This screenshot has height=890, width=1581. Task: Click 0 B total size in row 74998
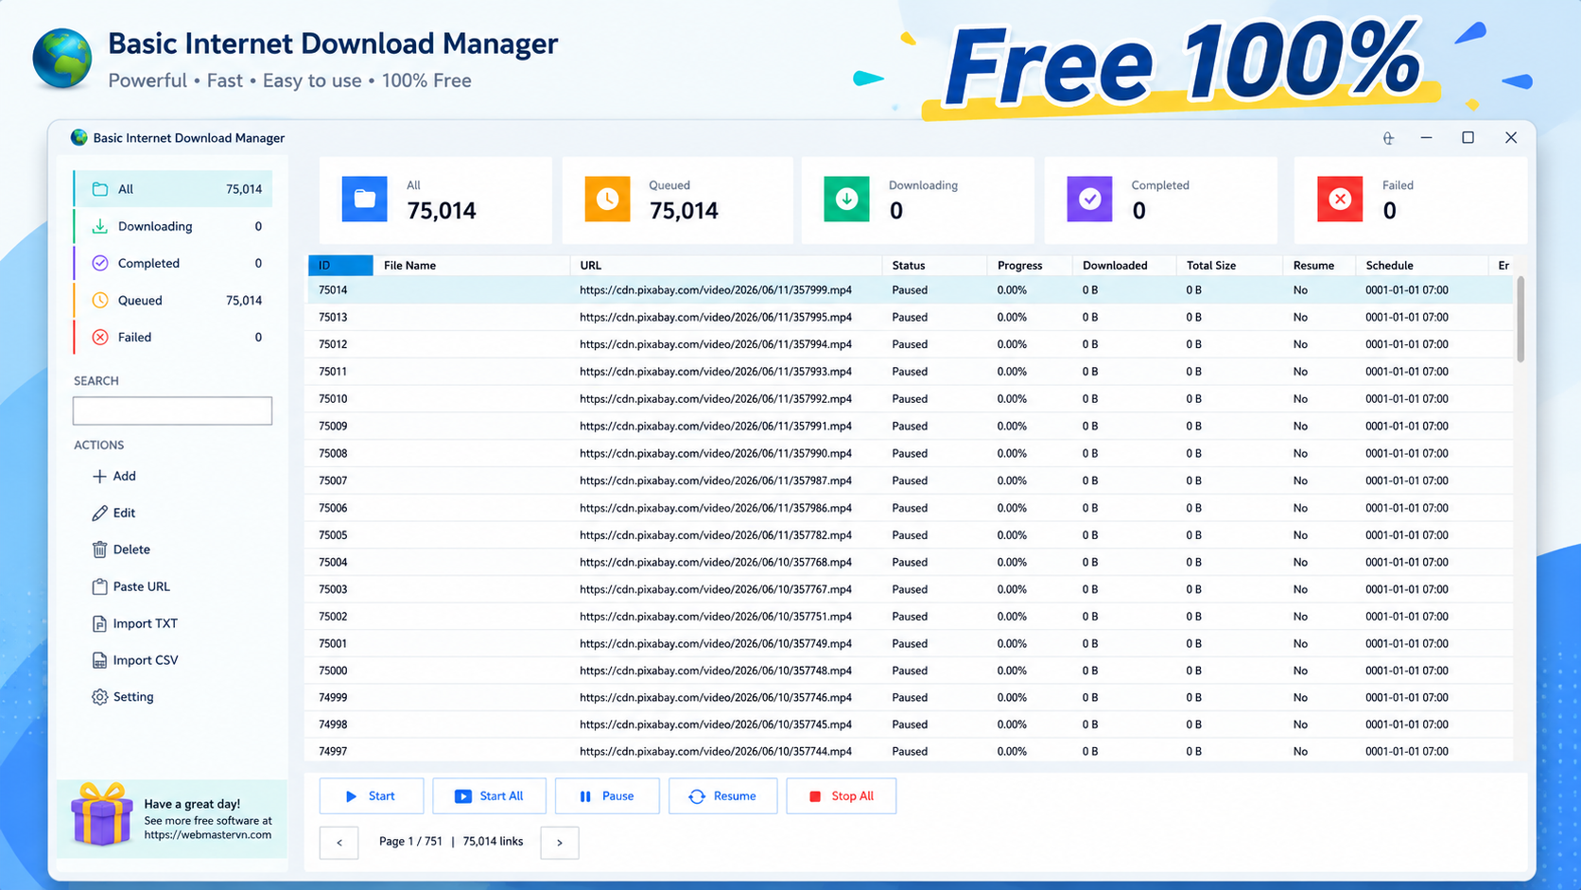point(1193,724)
